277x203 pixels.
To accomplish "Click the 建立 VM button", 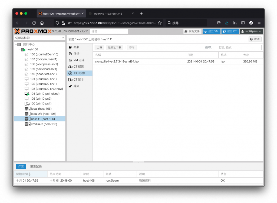I will tap(211, 31).
